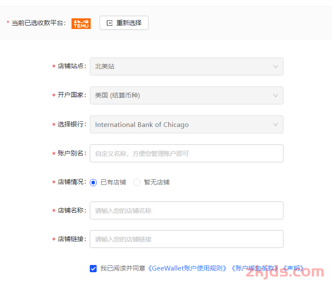The width and height of the screenshot is (332, 285).
Task: Focus the 账户别名 input field
Action: (186, 153)
